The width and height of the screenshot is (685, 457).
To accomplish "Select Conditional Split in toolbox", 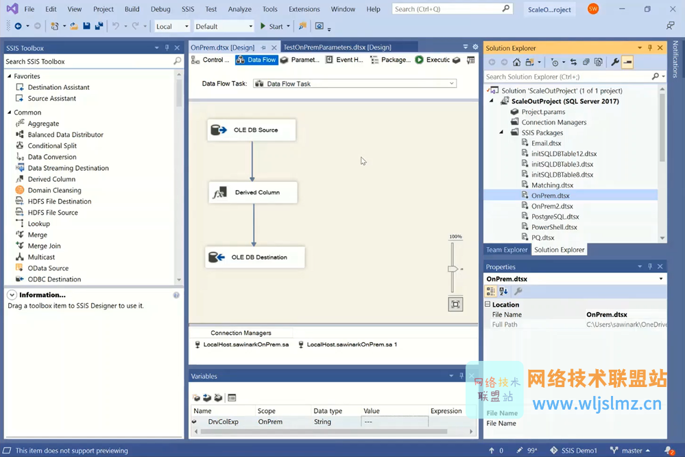I will coord(52,145).
